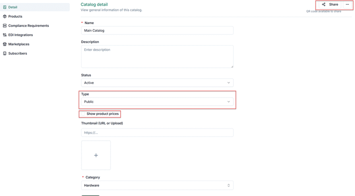
Task: Click the Share button
Action: [330, 5]
